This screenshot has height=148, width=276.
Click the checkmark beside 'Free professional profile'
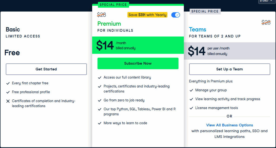click(x=8, y=92)
